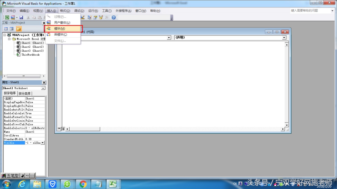This screenshot has height=189, width=337.
Task: Close the Project VBAProject panel
Action: pyautogui.click(x=44, y=23)
